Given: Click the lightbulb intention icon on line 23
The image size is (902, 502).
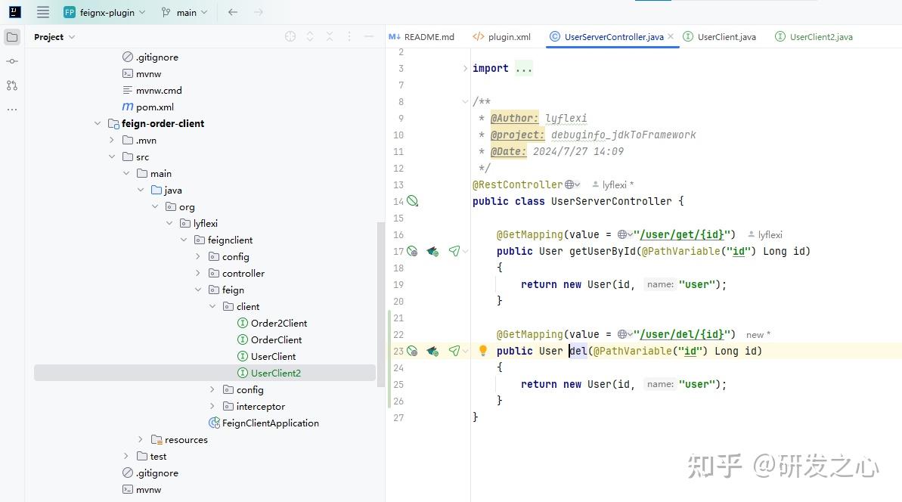Looking at the screenshot, I should point(482,350).
